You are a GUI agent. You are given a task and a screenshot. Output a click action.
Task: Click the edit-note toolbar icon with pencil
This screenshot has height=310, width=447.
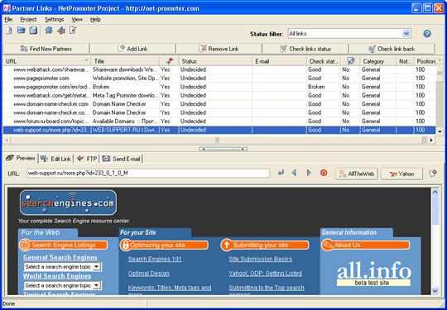pyautogui.click(x=74, y=30)
